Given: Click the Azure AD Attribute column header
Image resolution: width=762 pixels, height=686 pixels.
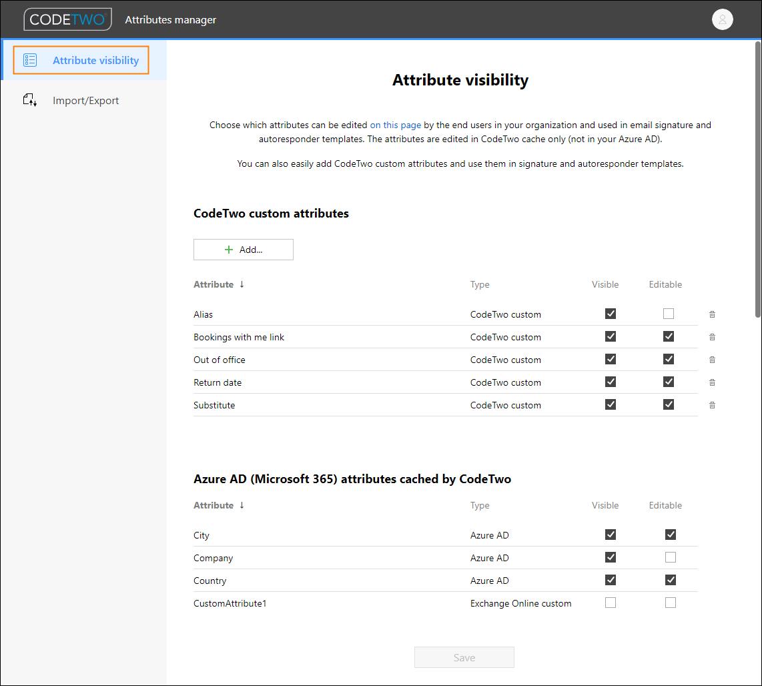Looking at the screenshot, I should coord(214,505).
